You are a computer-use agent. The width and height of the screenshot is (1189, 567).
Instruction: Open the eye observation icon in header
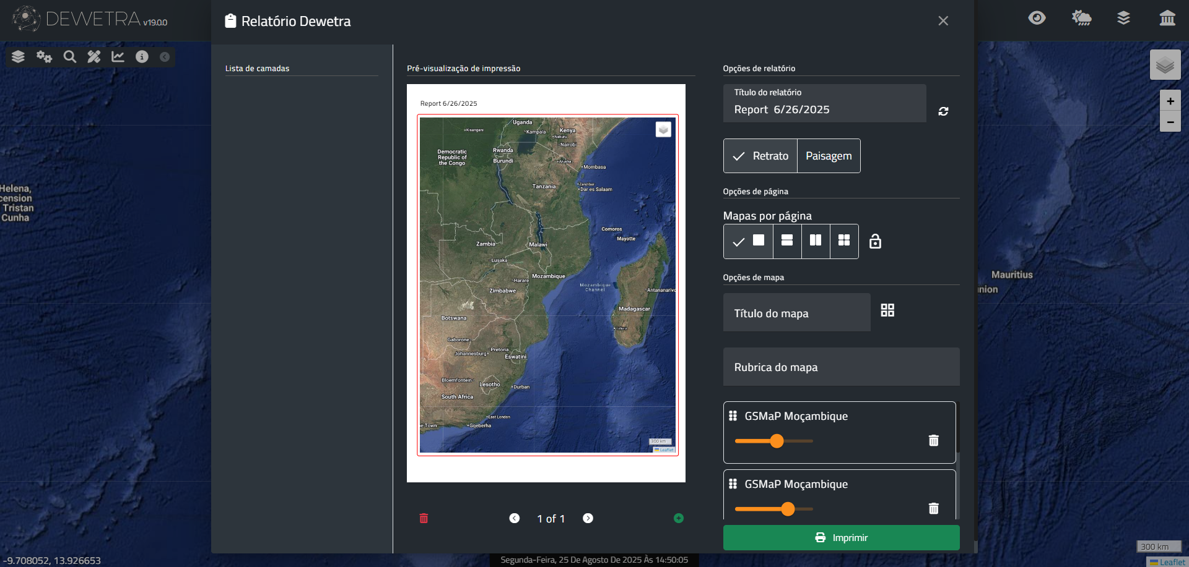(x=1037, y=18)
